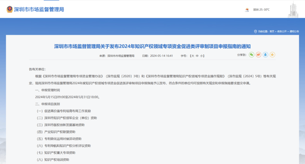Click the article headline about 2024年知识产权领域专项资金
The image size is (305, 164).
pos(152,46)
